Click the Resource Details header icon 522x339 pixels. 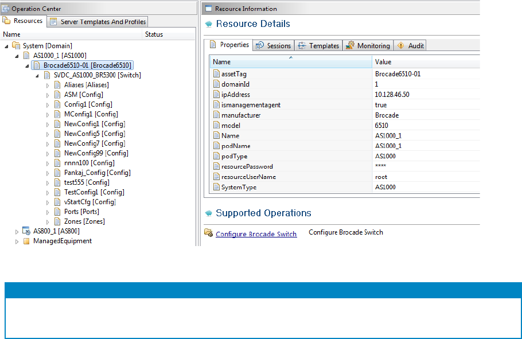pyautogui.click(x=209, y=24)
